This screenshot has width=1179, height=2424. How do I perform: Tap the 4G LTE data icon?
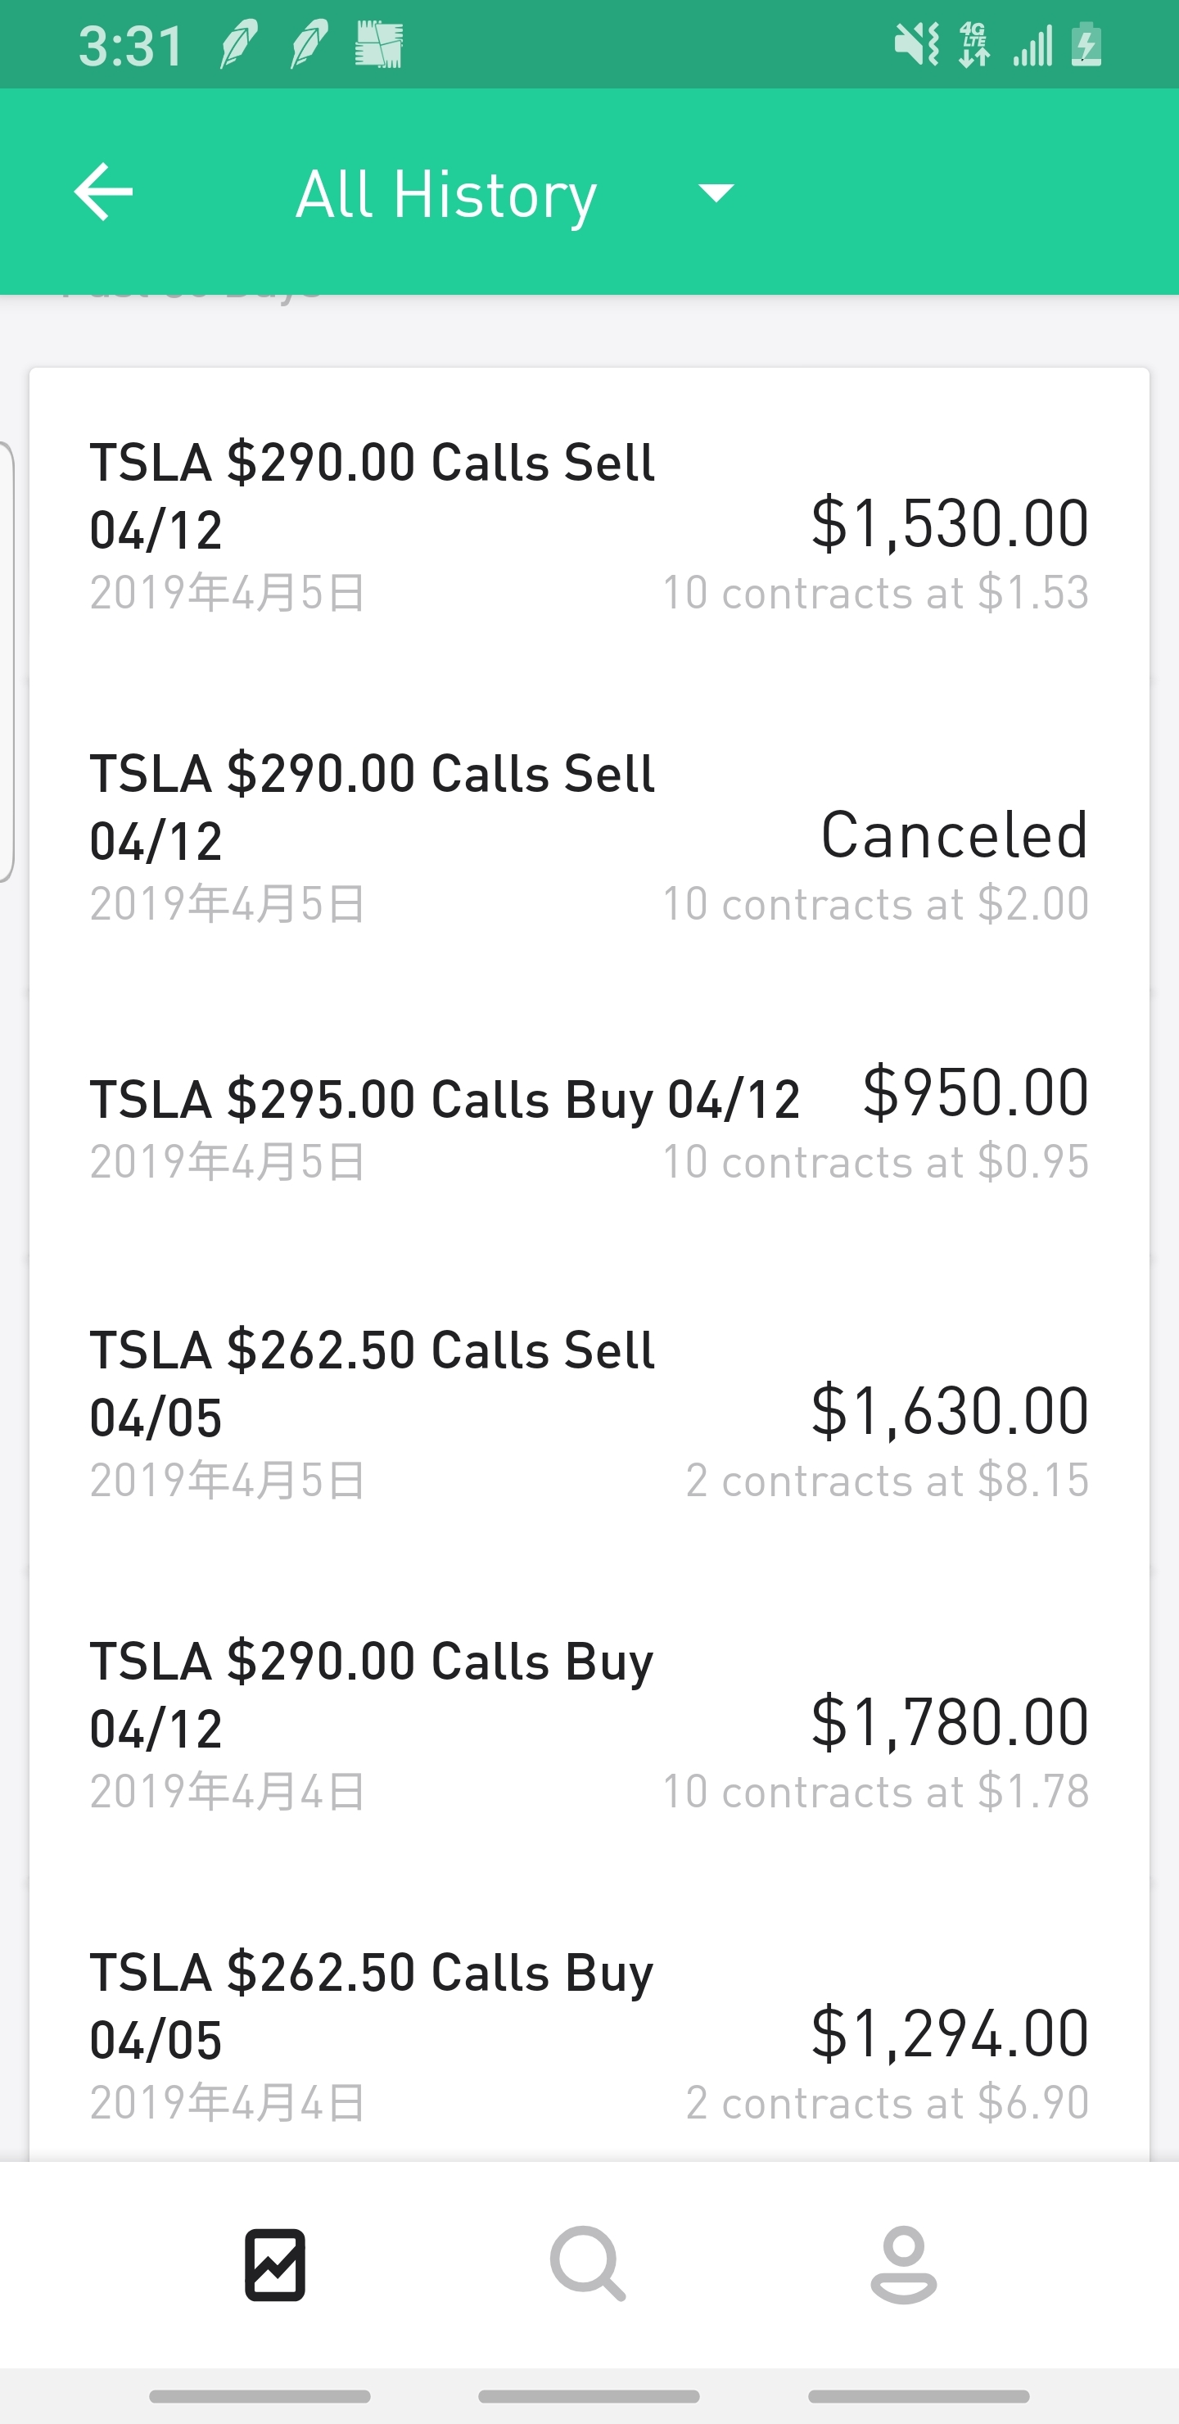click(973, 45)
